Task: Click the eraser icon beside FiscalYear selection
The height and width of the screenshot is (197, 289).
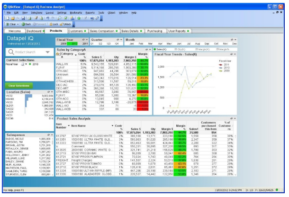Action: coord(23,64)
